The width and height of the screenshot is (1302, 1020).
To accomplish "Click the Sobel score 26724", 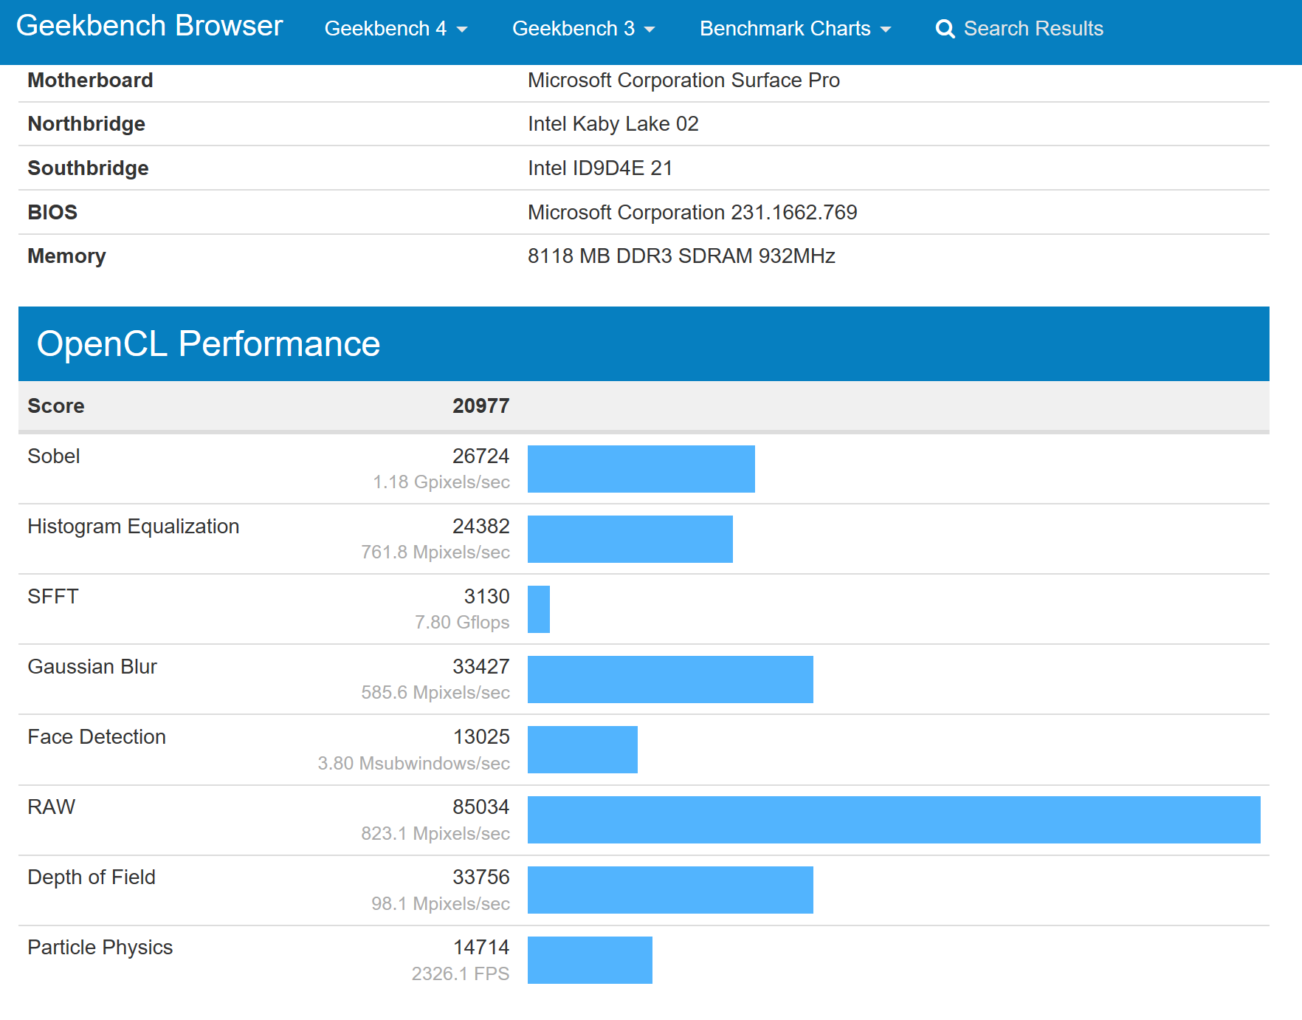I will 480,456.
